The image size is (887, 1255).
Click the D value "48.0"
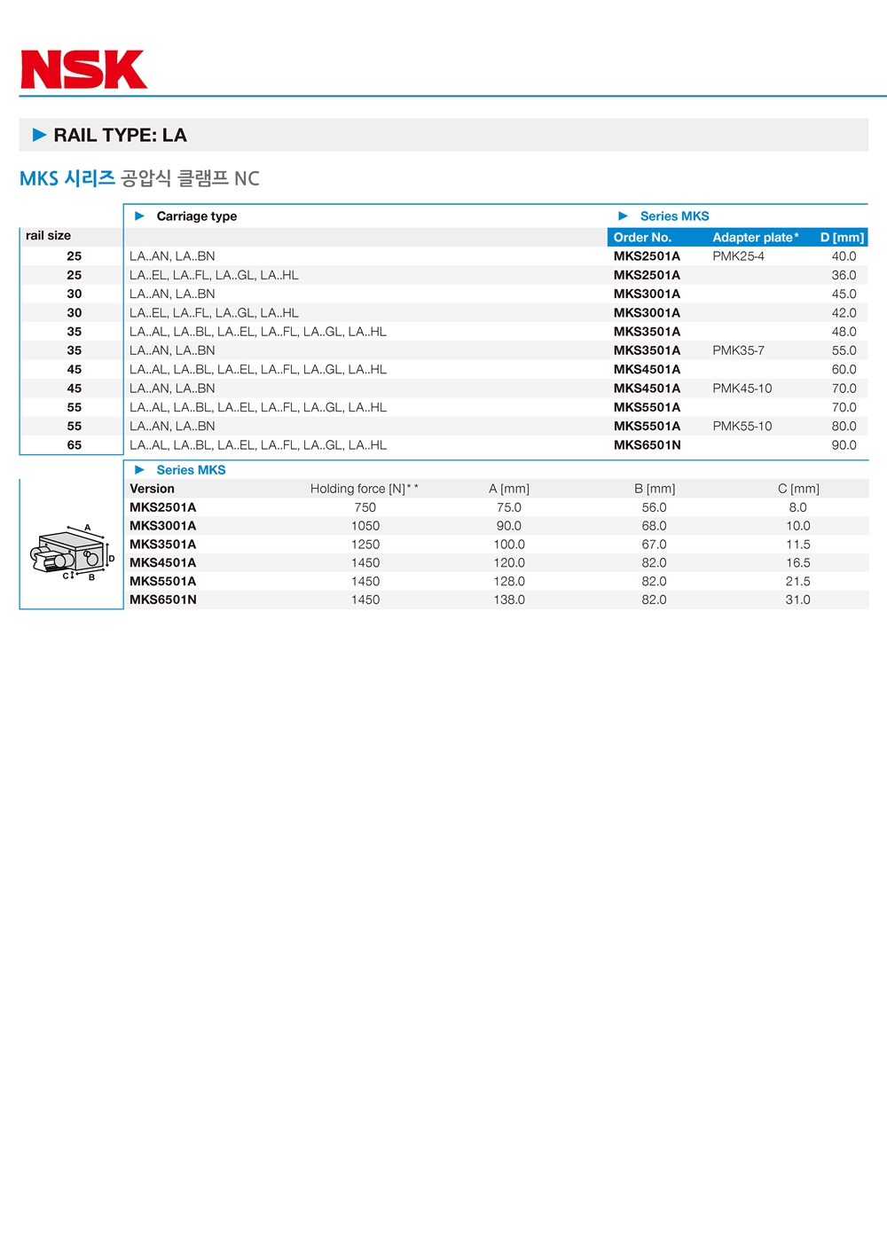[844, 332]
